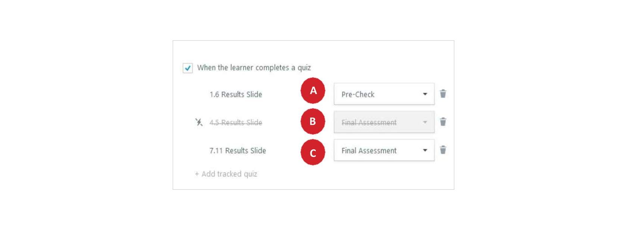Click the arrow on the Pre-Check combo box

[x=425, y=94]
